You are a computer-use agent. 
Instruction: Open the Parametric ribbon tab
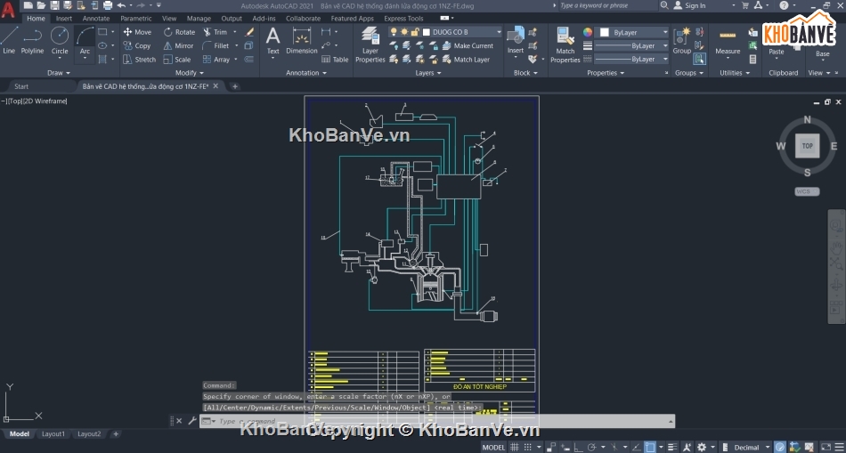coord(136,19)
